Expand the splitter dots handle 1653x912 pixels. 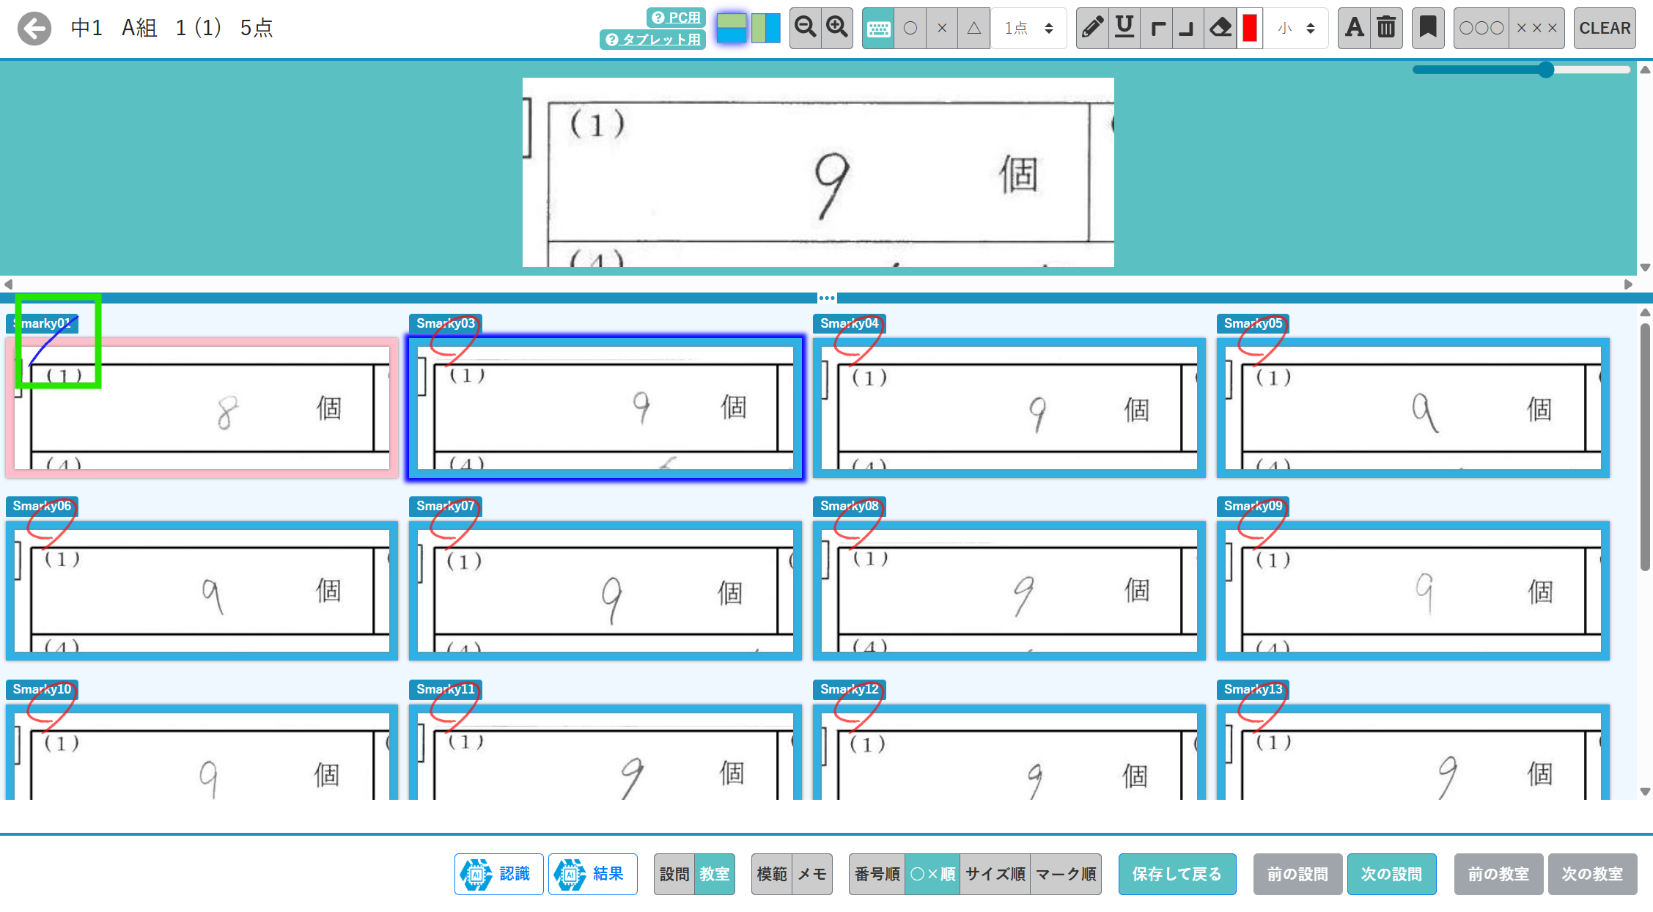(827, 298)
